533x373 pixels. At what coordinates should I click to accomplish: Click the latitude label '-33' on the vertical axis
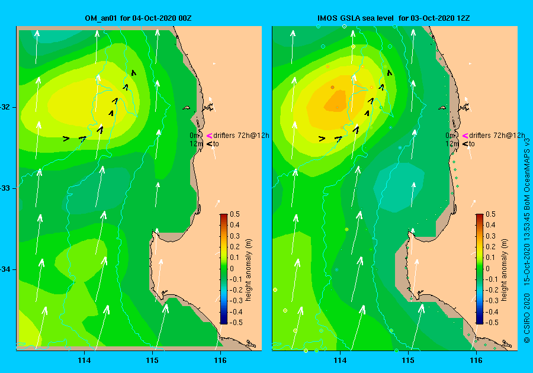click(5, 188)
